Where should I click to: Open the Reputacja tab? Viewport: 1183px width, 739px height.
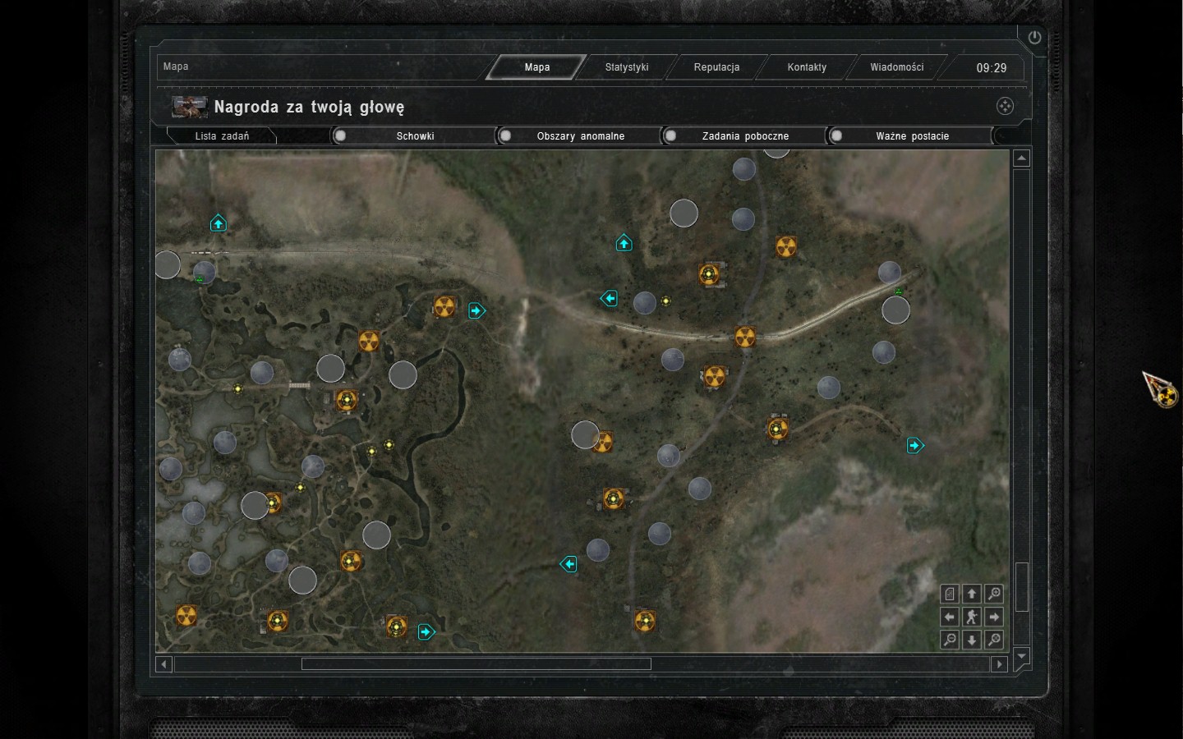(716, 67)
